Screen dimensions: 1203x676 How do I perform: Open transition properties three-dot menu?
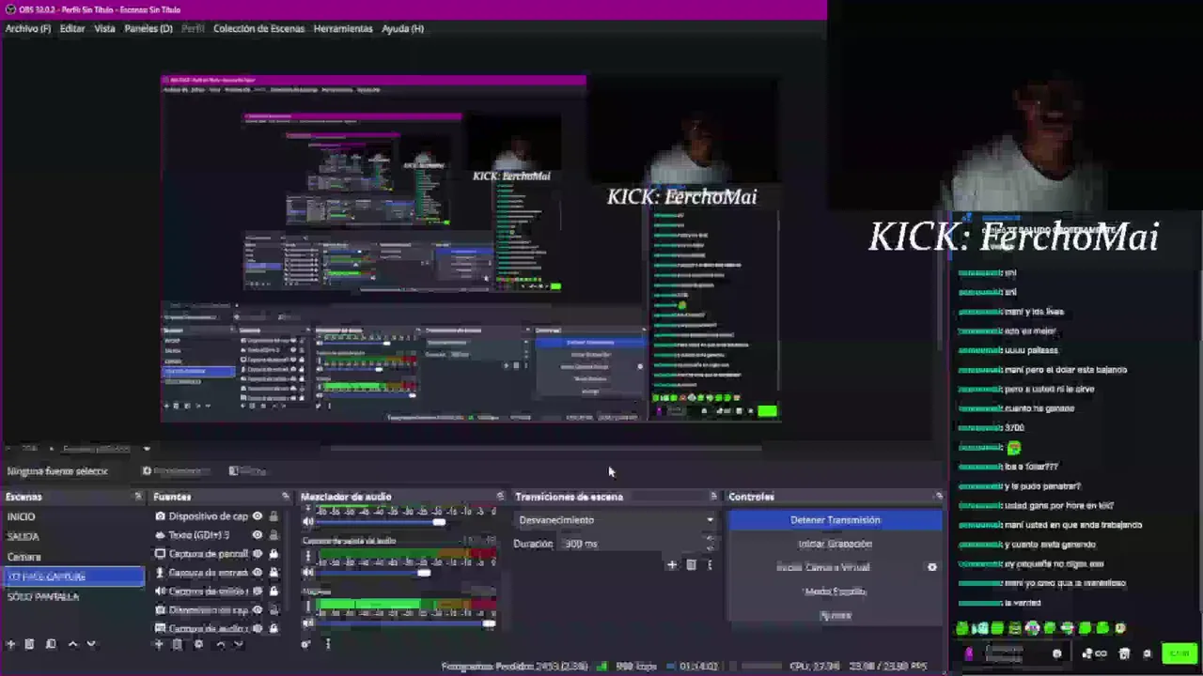point(710,565)
